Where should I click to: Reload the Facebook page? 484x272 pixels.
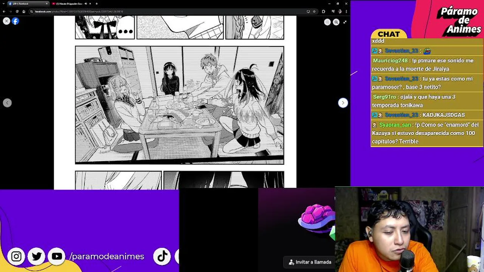pos(17,11)
